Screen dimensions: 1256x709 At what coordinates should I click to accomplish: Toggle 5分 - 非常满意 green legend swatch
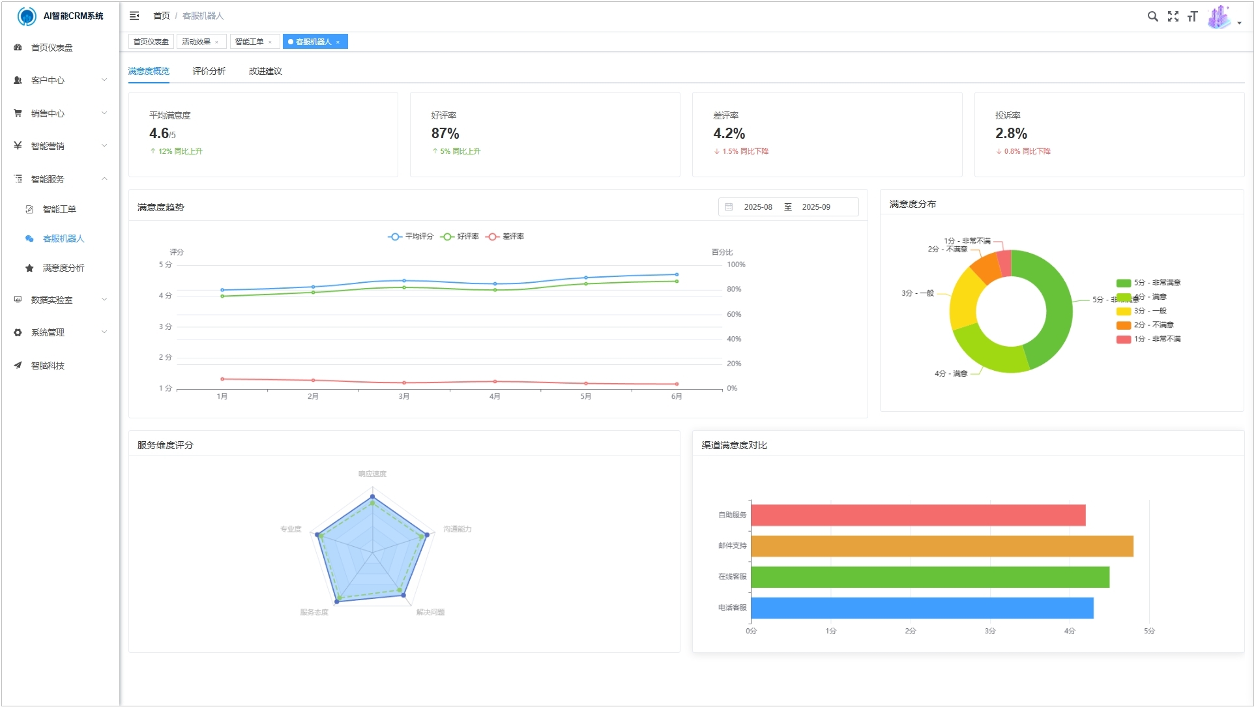(1123, 283)
